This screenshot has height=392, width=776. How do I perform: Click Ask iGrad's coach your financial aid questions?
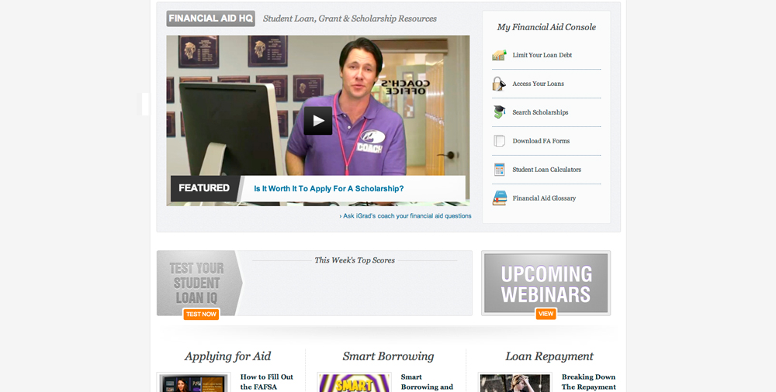click(x=405, y=216)
